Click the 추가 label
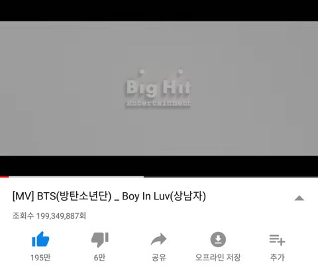The width and height of the screenshot is (318, 269). click(x=277, y=258)
